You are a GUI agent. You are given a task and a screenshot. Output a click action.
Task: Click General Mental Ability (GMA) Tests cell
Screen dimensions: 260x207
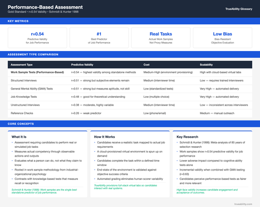pyautogui.click(x=32, y=88)
